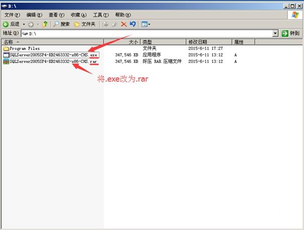This screenshot has width=304, height=230.
Task: Click the red Delete X icon
Action: click(x=124, y=24)
